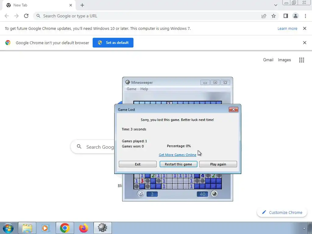Open the Windows Start menu

point(8,228)
